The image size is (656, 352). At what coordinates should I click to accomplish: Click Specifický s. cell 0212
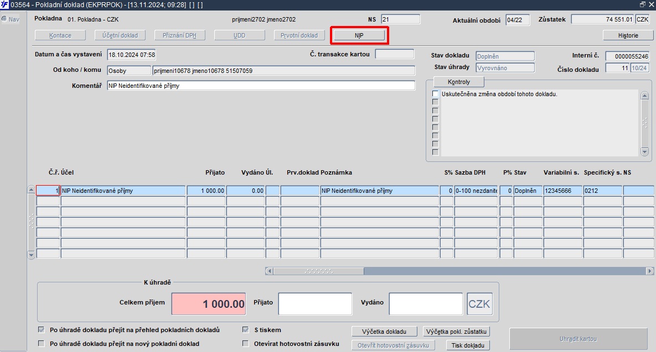(603, 191)
